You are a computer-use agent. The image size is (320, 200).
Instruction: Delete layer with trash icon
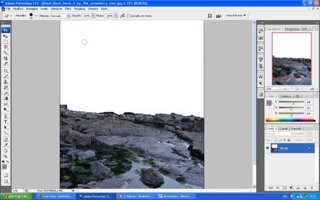point(311,188)
